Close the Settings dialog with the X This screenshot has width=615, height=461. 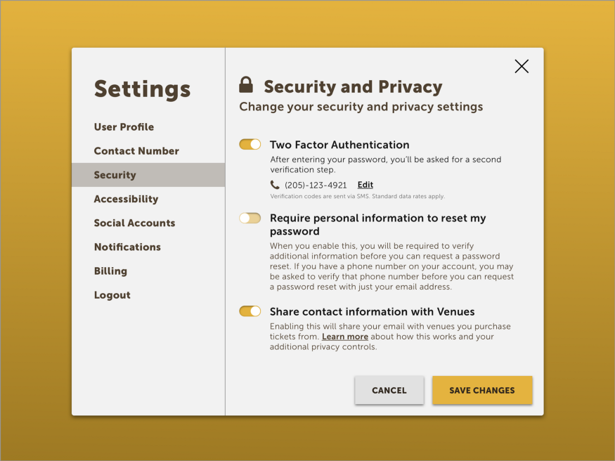point(522,66)
